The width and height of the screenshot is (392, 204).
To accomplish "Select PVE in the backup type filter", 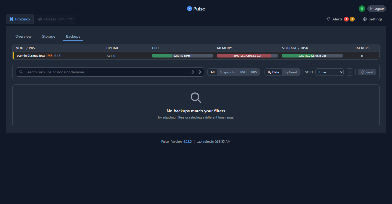I will [x=243, y=72].
